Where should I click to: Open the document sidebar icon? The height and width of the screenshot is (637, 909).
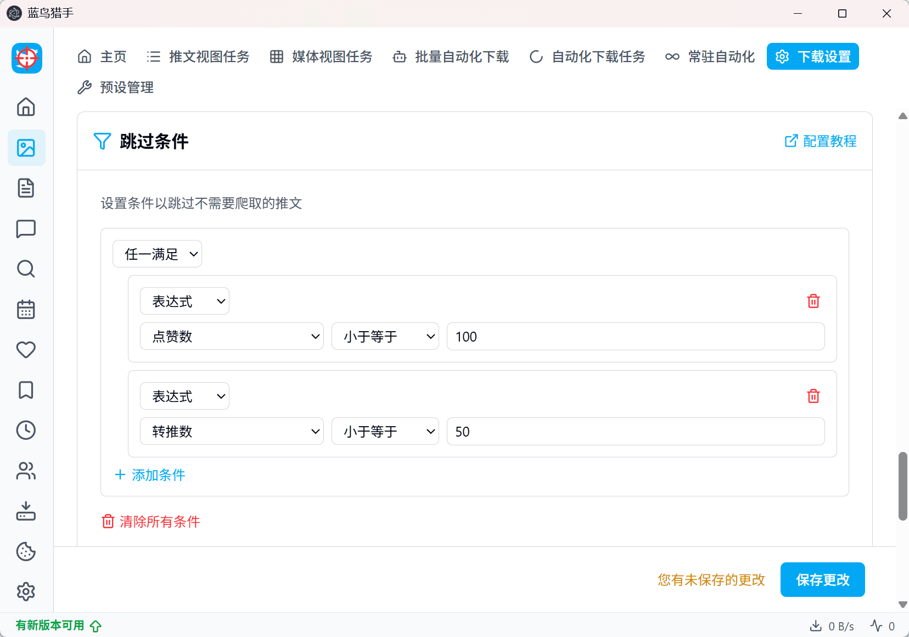26,188
